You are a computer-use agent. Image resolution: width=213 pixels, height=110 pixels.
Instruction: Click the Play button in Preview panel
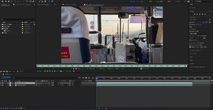pos(200,14)
